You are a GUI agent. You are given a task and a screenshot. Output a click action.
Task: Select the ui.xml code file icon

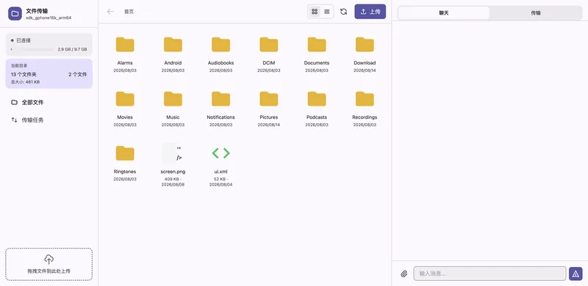pyautogui.click(x=221, y=153)
